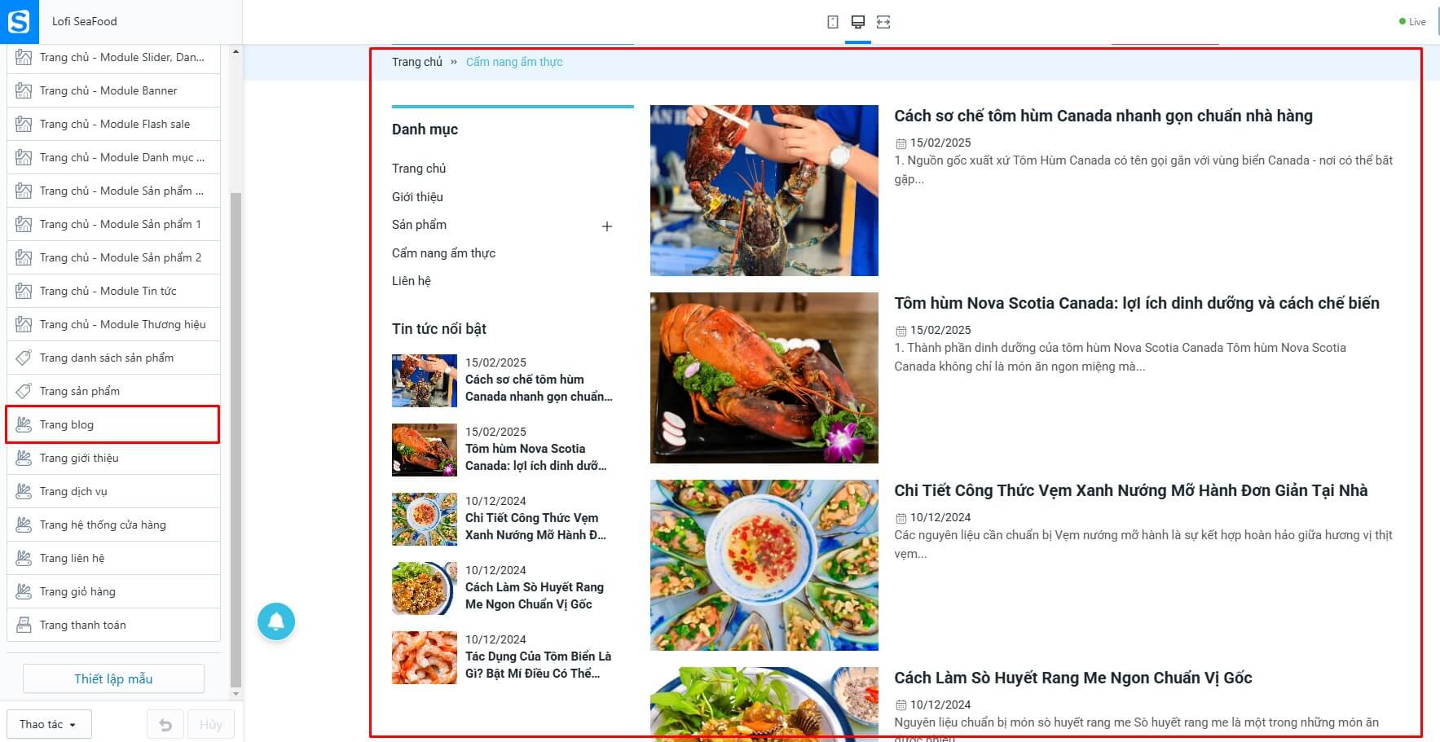Click Trang chủ breadcrumb link
The width and height of the screenshot is (1440, 742).
click(x=417, y=62)
